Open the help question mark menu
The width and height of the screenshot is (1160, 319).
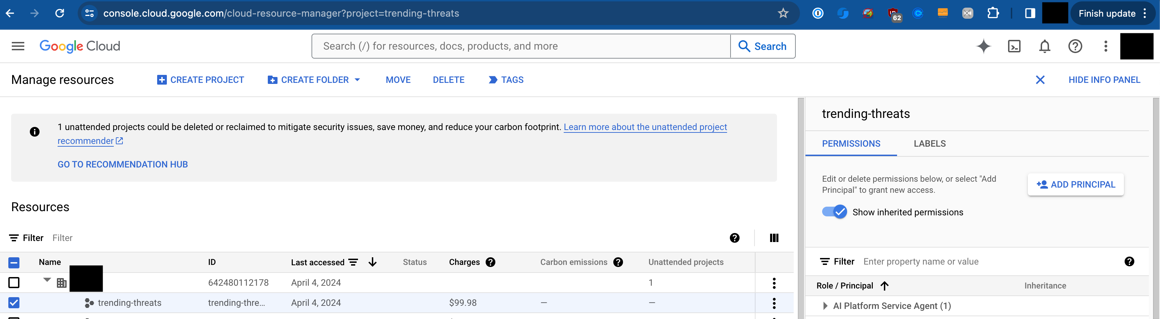pos(1075,46)
